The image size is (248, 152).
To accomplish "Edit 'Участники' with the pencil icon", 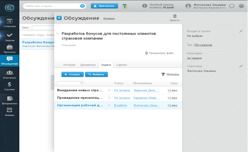I will point(241,66).
